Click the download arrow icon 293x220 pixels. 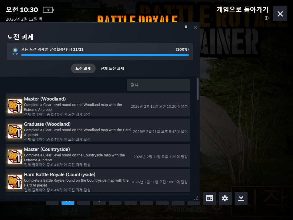click(241, 198)
